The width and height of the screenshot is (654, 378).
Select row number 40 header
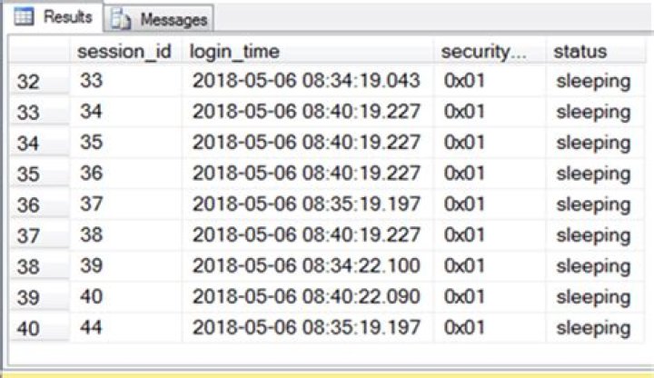tap(29, 329)
